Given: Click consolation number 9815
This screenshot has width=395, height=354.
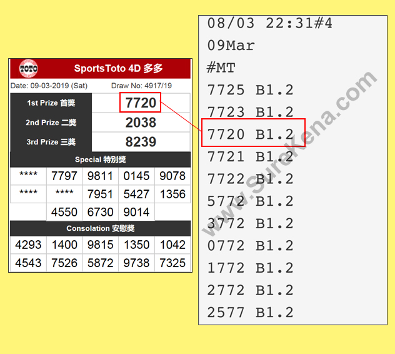Looking at the screenshot, I should coord(100,245).
